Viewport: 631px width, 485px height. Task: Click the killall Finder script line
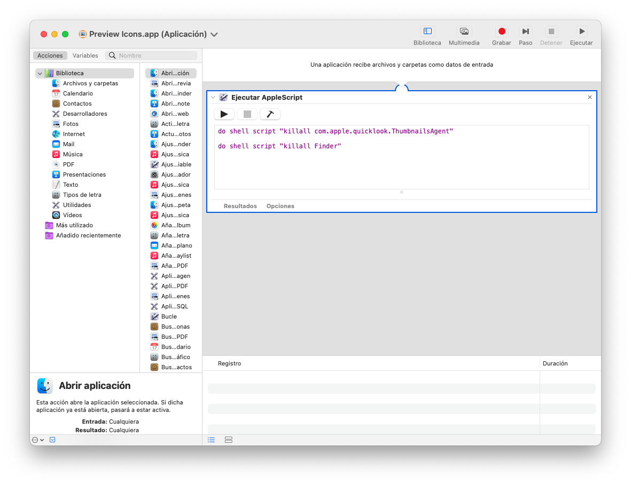279,146
